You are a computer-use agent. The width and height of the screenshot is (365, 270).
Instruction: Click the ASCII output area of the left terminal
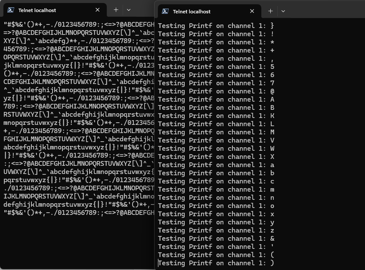[x=77, y=129]
